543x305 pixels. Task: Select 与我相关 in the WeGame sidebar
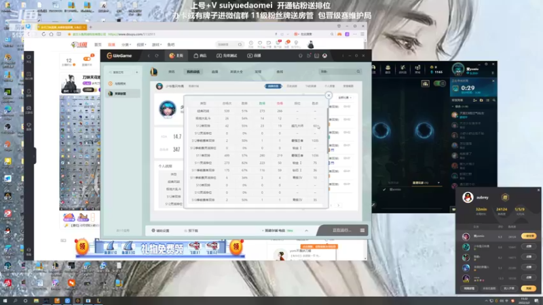[x=122, y=83]
